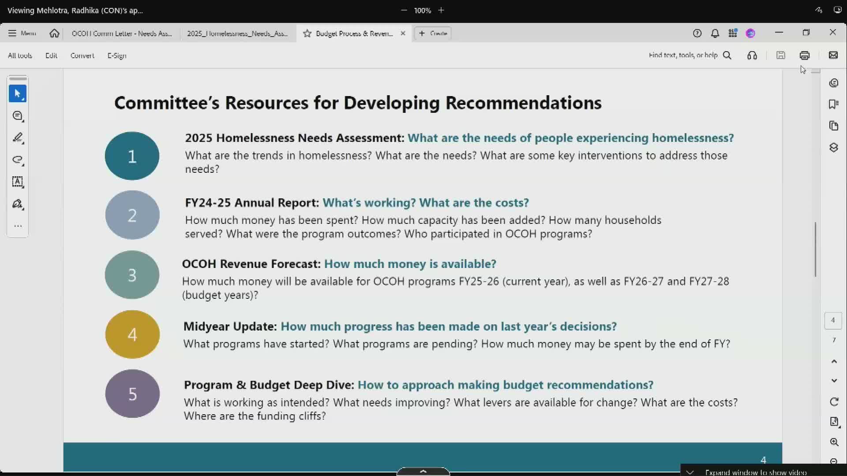Viewport: 847px width, 476px height.
Task: Pick the freehand draw lasso tool
Action: point(18,160)
